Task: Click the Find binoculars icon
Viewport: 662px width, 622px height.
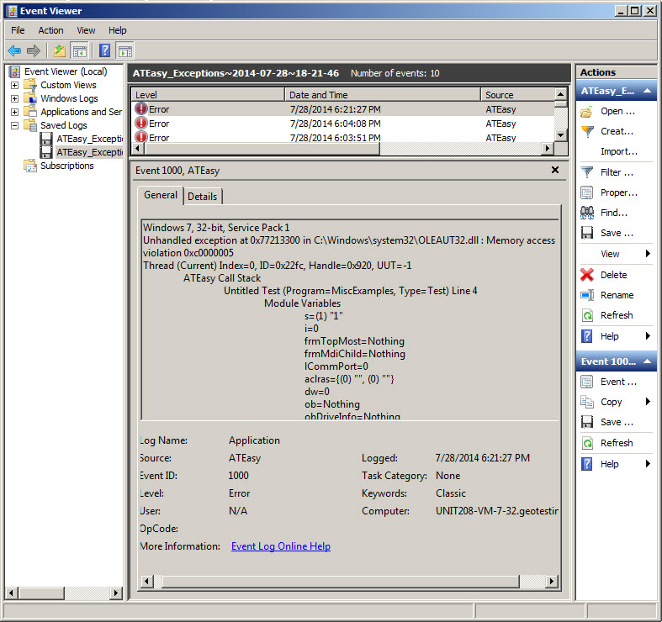Action: click(587, 213)
